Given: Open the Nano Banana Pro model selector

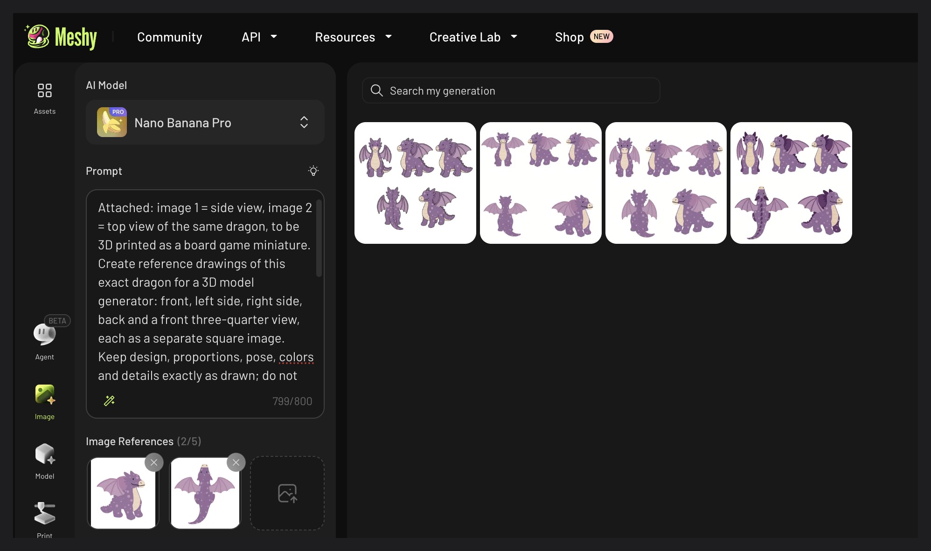Looking at the screenshot, I should click(205, 122).
